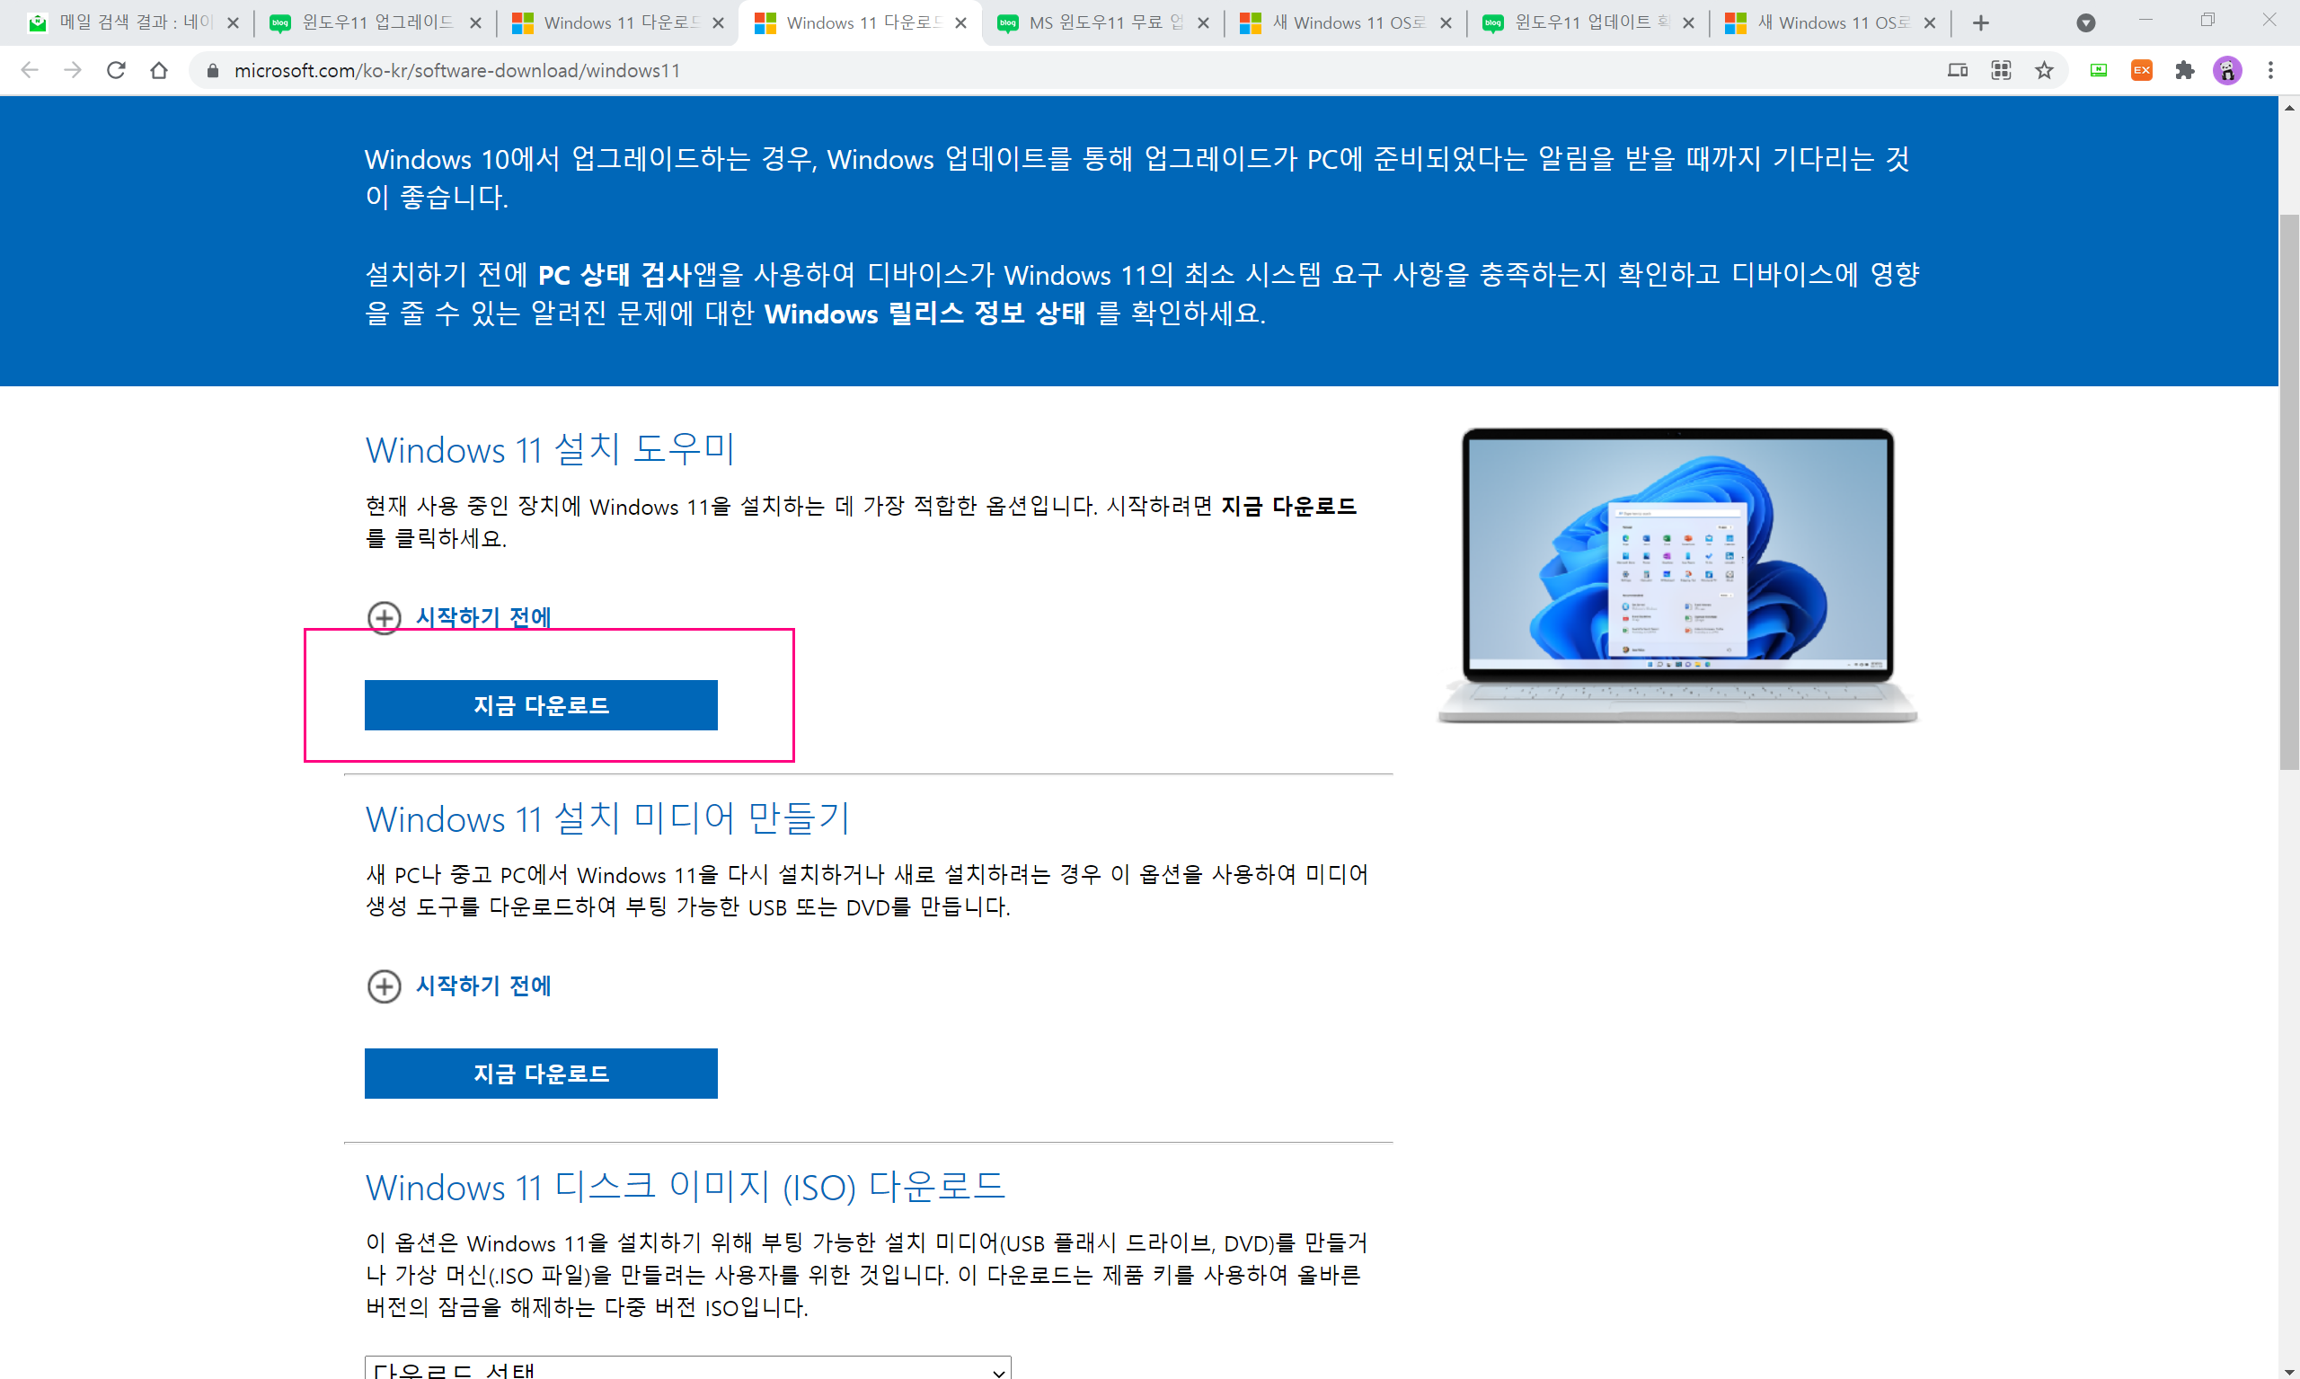
Task: Click the orange EX extension icon
Action: 2141,71
